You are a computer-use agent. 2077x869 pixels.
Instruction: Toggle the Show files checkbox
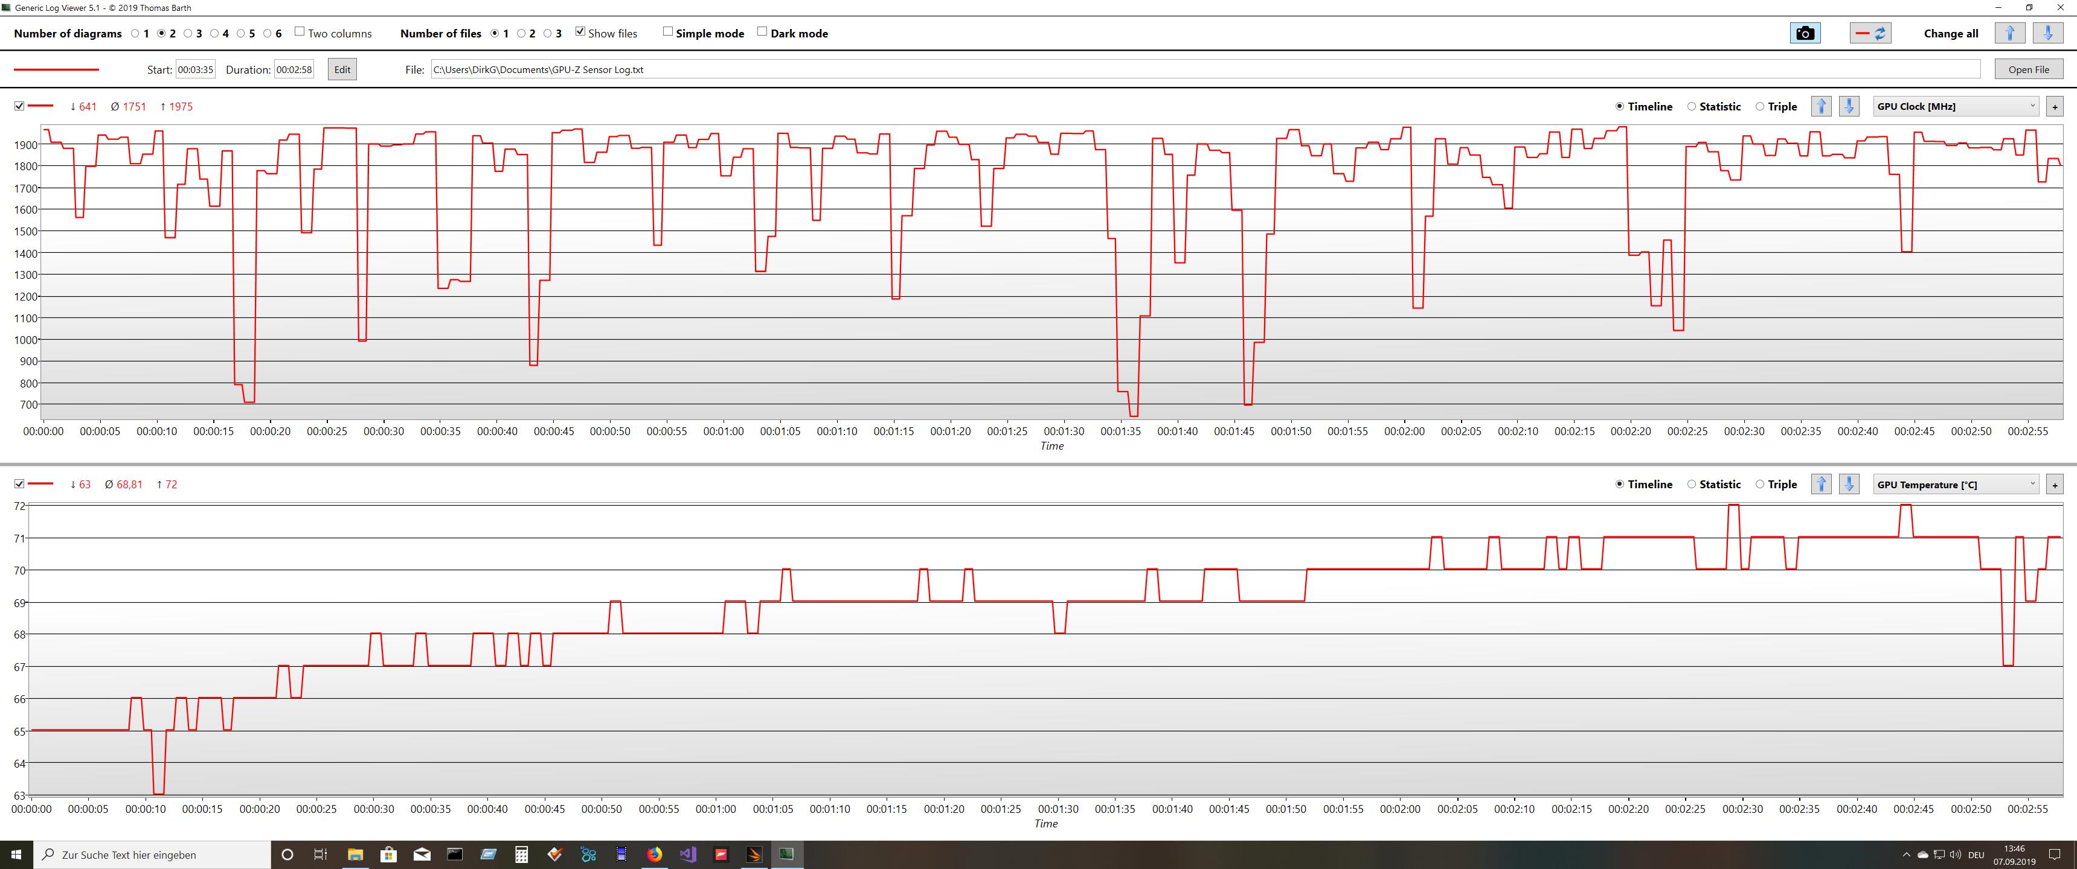pyautogui.click(x=580, y=32)
